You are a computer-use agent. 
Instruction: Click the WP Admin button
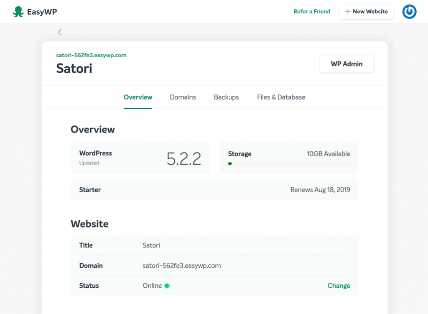346,64
